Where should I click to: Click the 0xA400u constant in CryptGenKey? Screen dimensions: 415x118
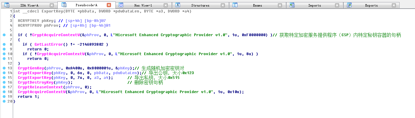pyautogui.click(x=74, y=68)
